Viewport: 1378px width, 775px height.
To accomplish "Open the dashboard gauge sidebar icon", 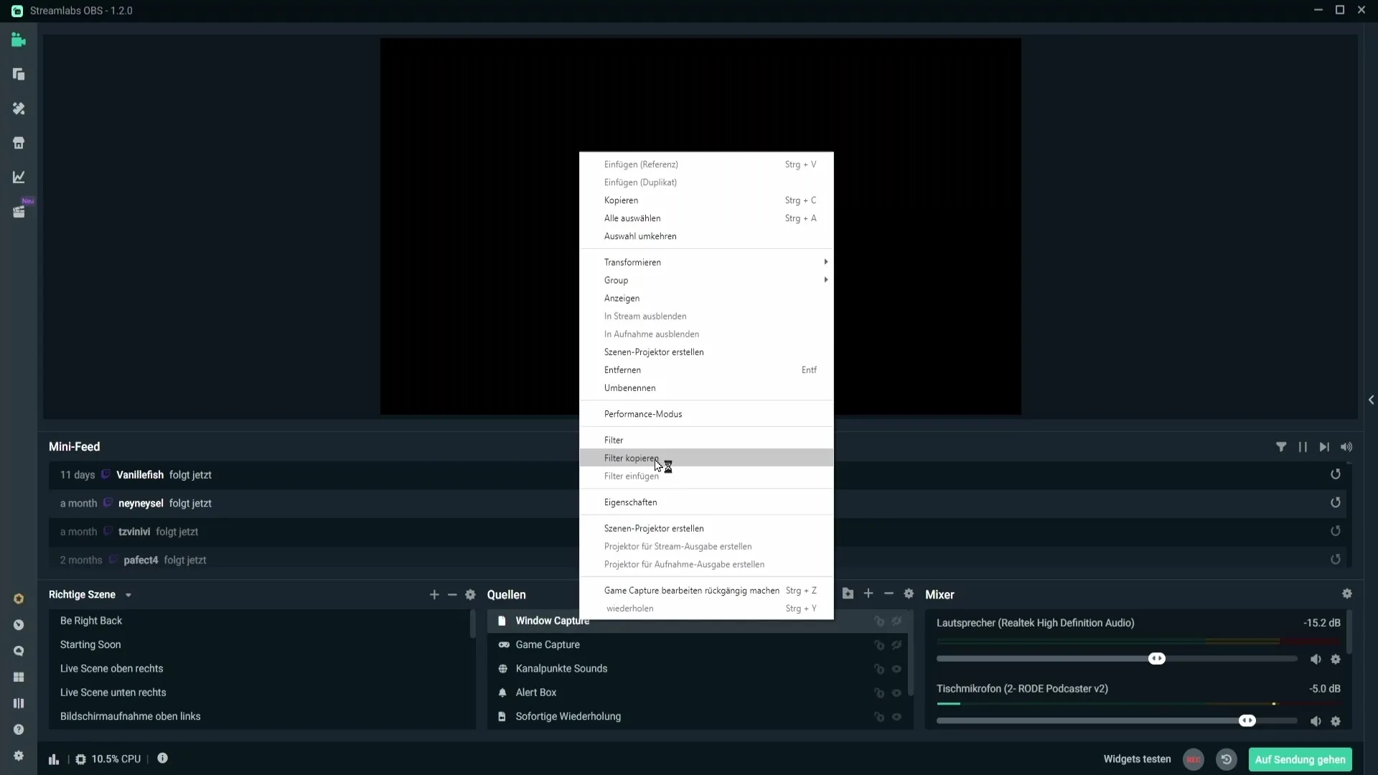I will (x=19, y=625).
